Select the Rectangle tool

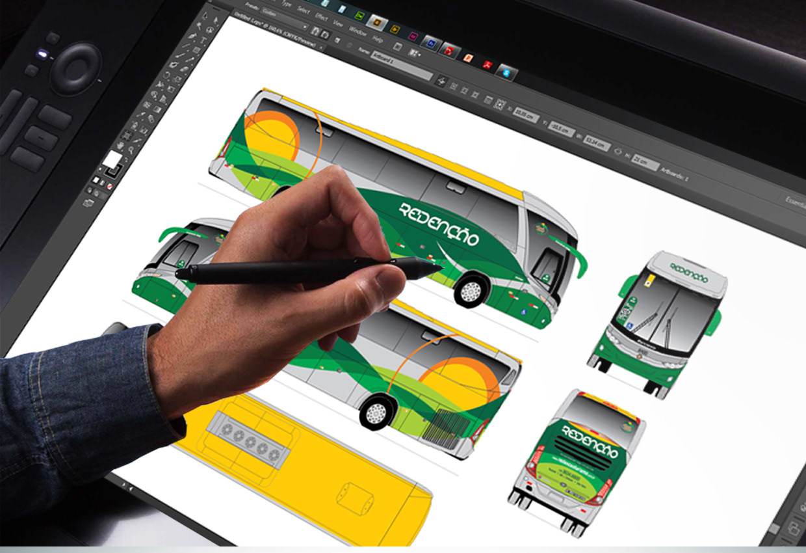pyautogui.click(x=196, y=49)
